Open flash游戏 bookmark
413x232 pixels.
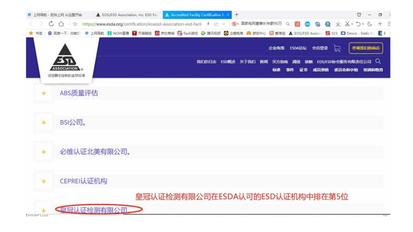tap(188, 33)
